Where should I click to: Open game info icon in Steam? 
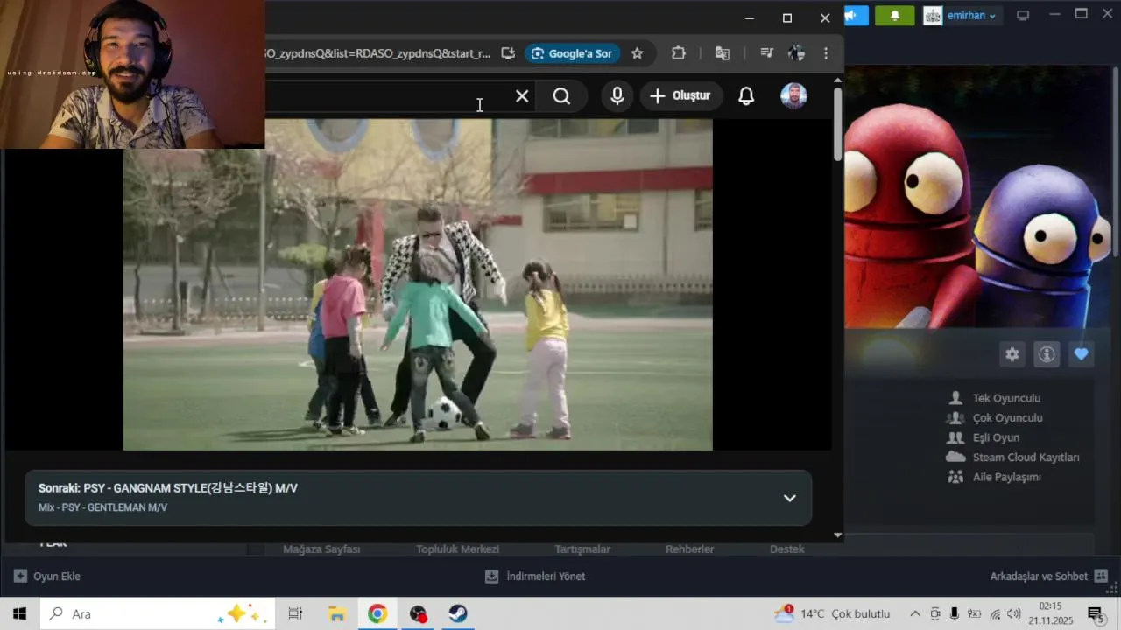click(1047, 354)
